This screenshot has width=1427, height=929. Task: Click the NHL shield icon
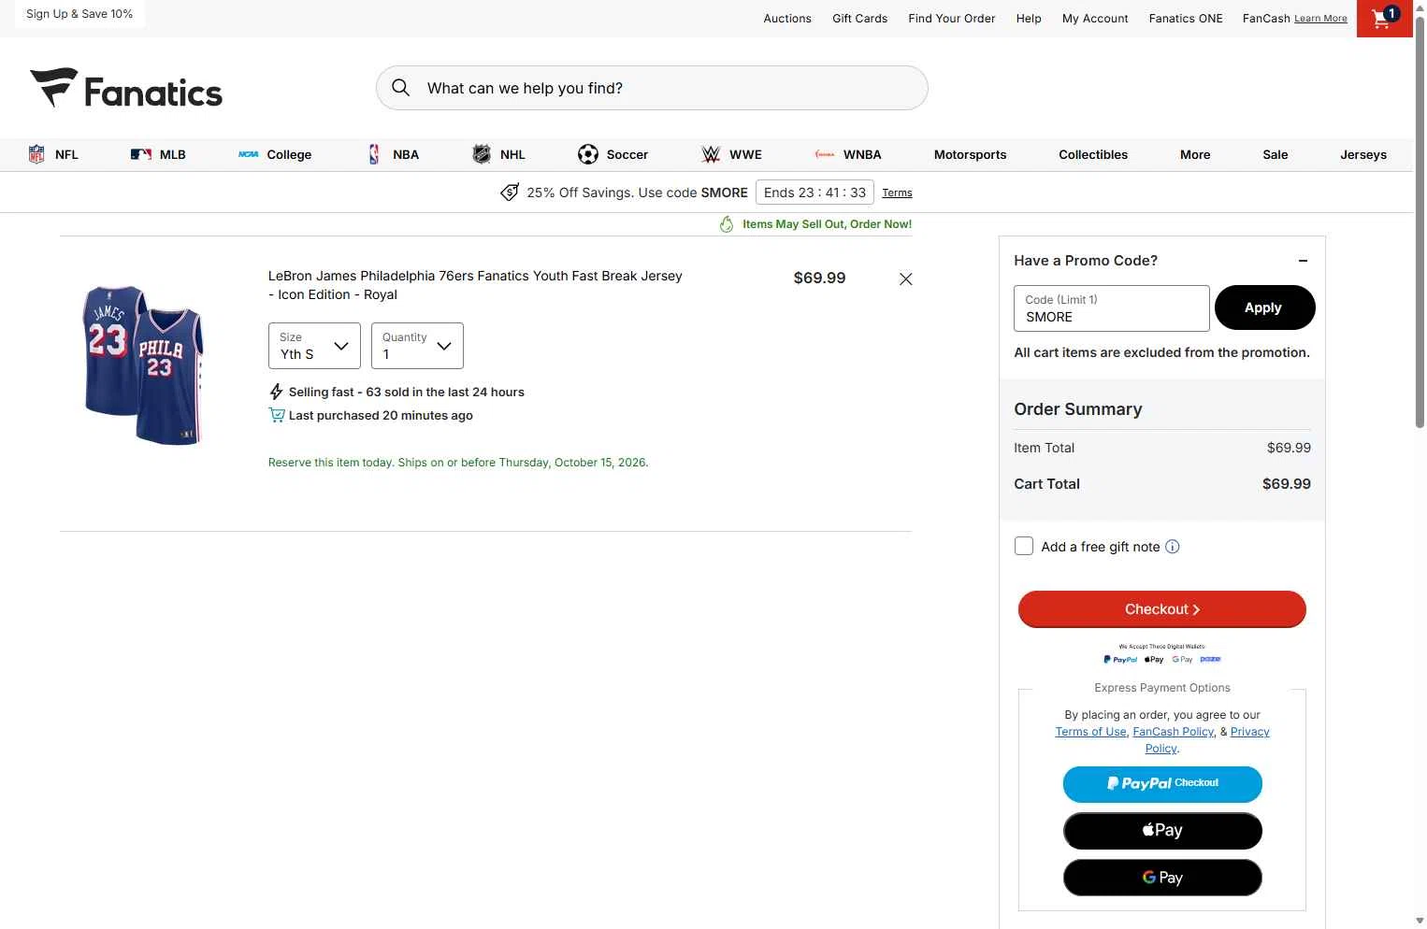(482, 154)
